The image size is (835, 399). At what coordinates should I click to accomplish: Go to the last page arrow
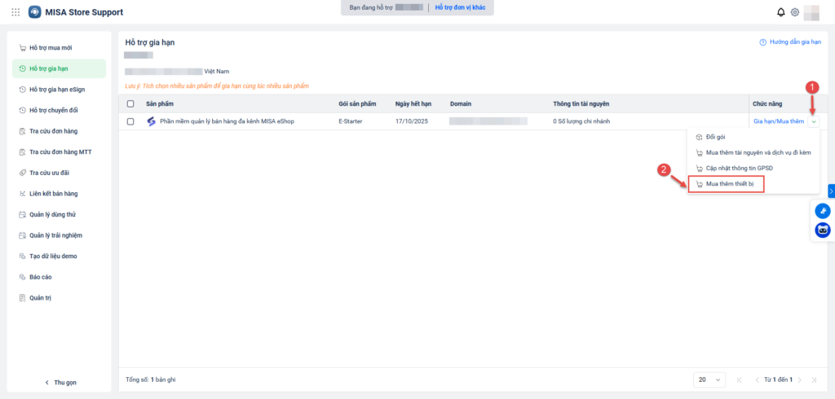(x=814, y=379)
